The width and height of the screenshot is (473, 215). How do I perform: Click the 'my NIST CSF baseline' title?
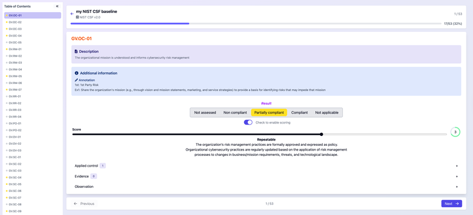pyautogui.click(x=96, y=12)
